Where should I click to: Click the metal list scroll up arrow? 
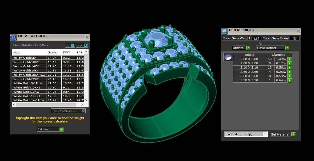[86, 52]
